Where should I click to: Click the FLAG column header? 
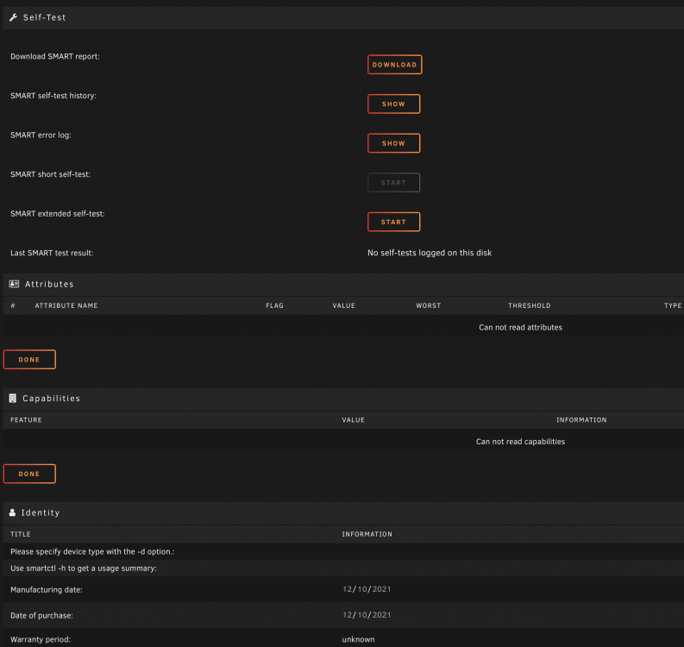(274, 305)
